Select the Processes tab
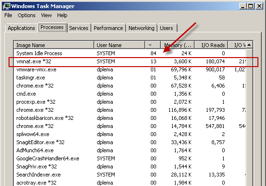266x186 pixels. point(52,27)
